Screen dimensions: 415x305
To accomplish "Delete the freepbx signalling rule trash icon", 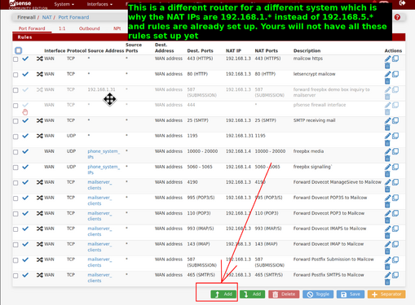I will coord(387,174).
